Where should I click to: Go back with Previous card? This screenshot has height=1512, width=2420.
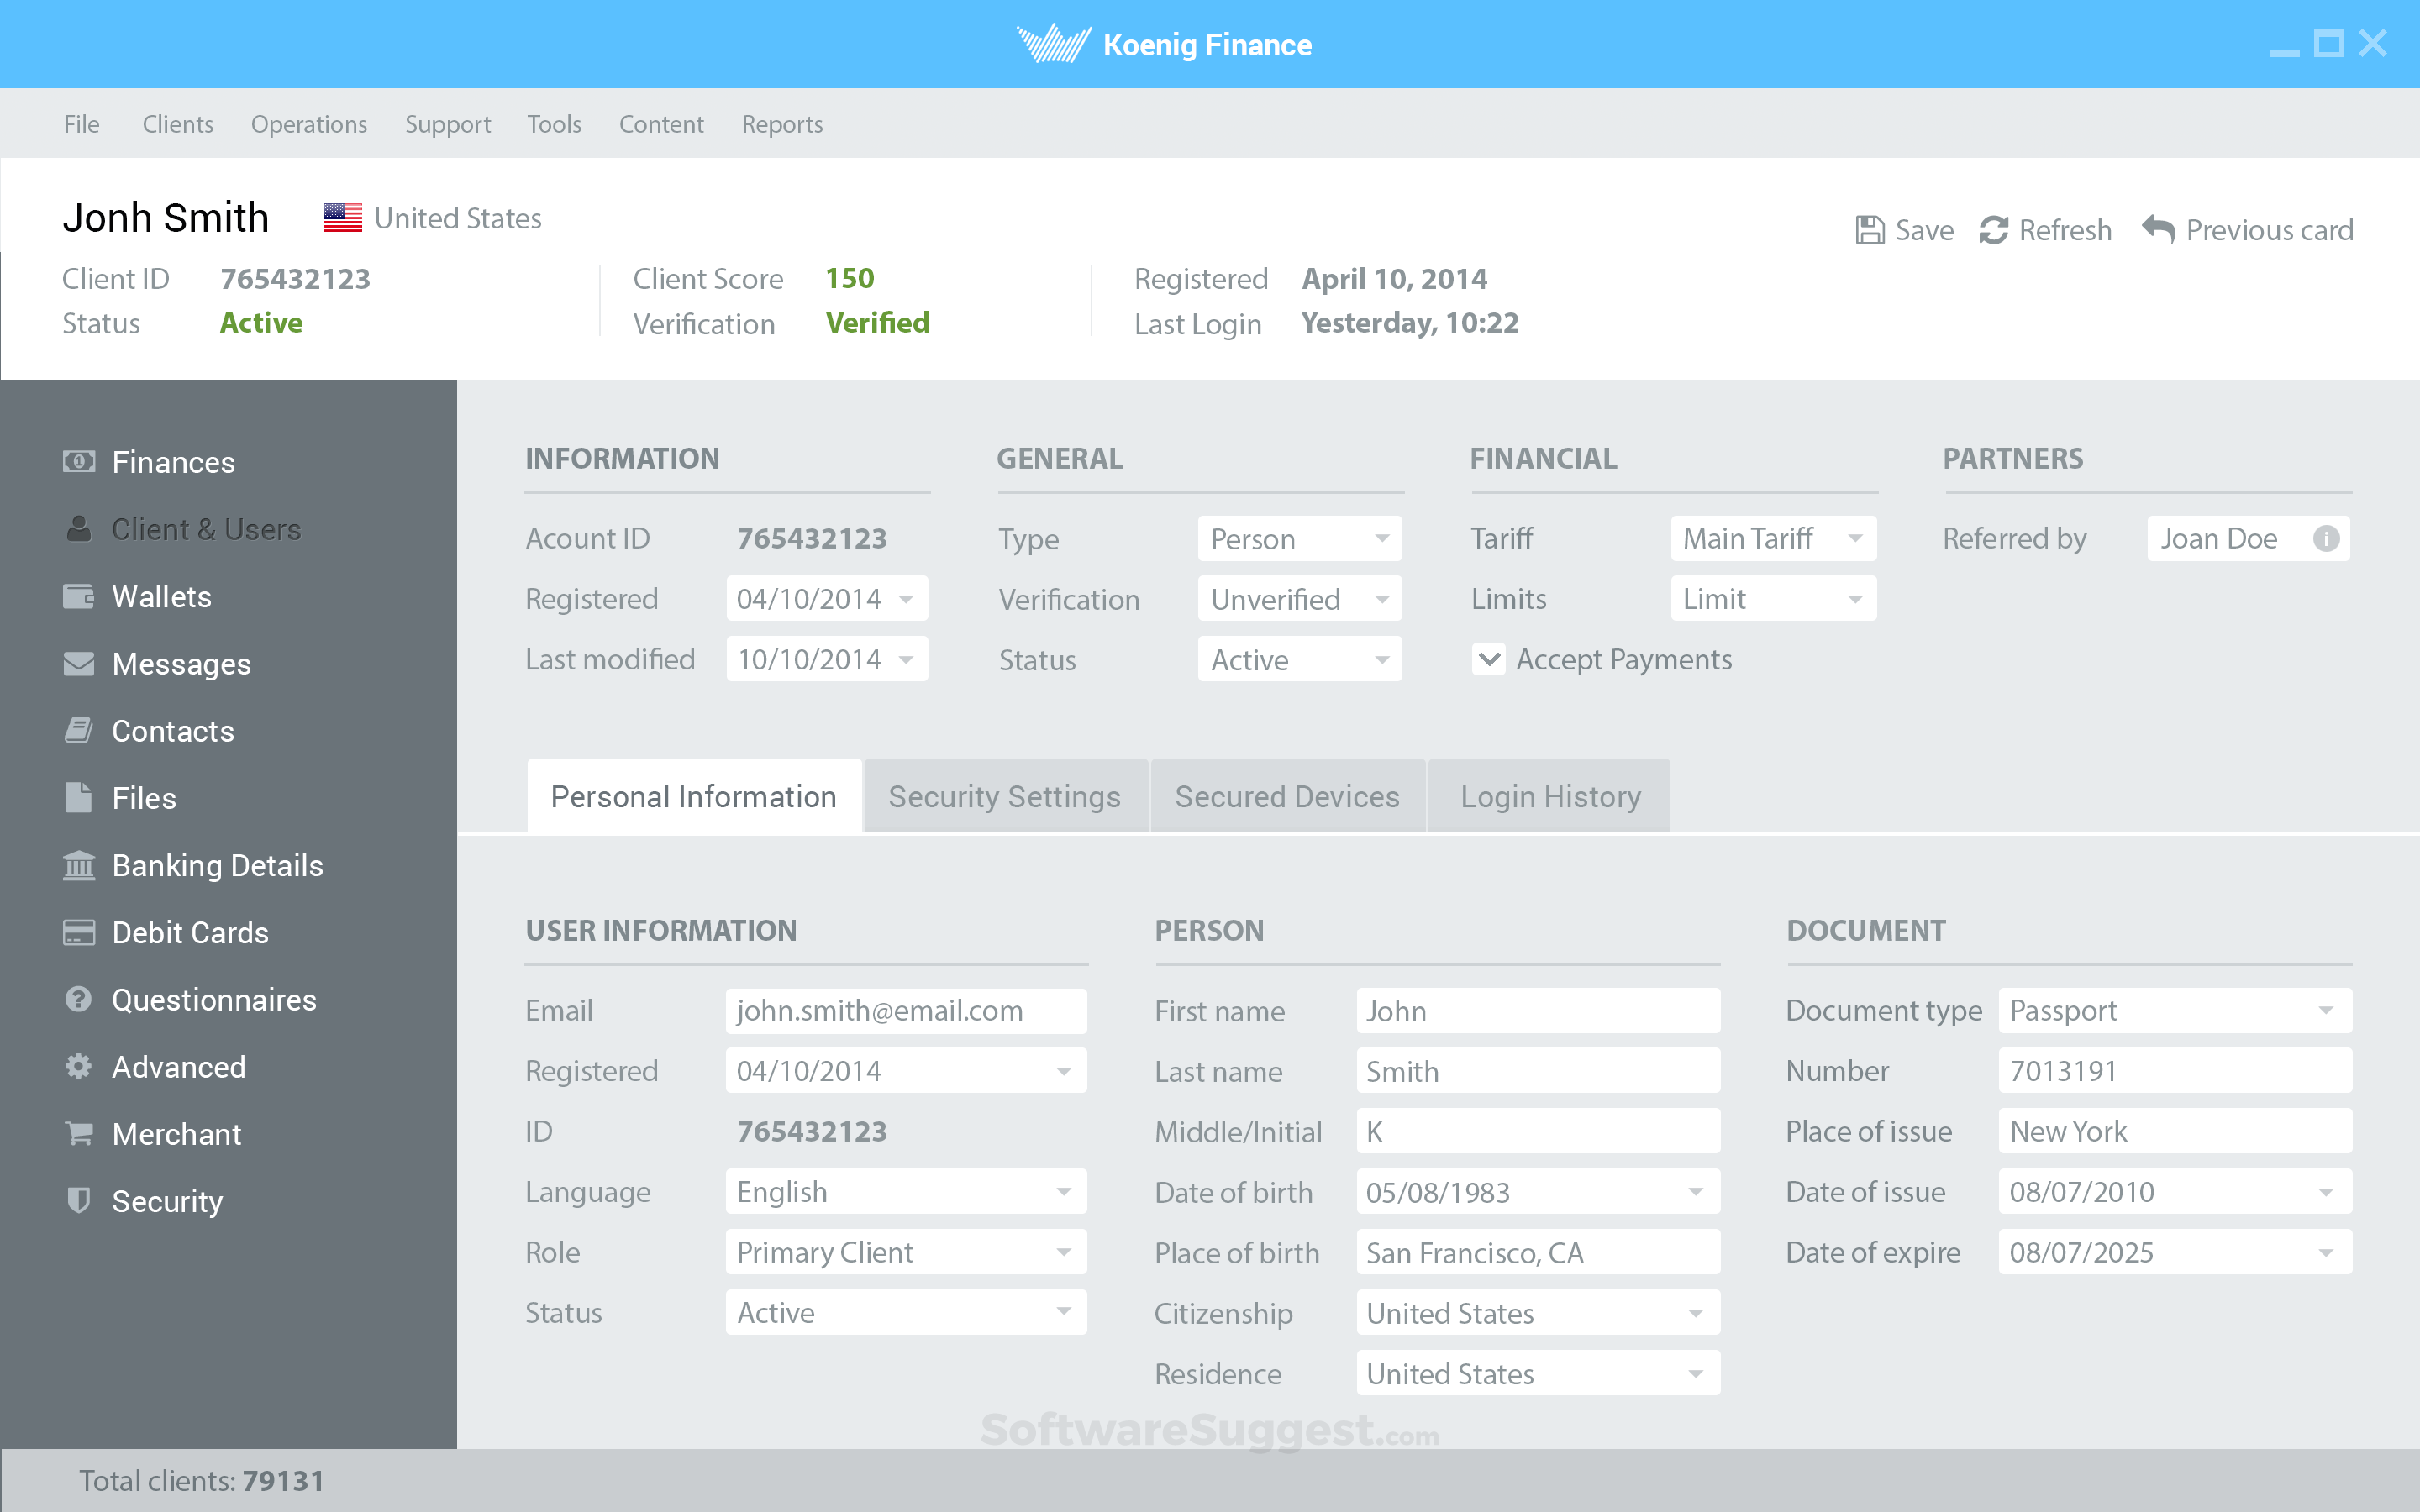[x=2248, y=230]
